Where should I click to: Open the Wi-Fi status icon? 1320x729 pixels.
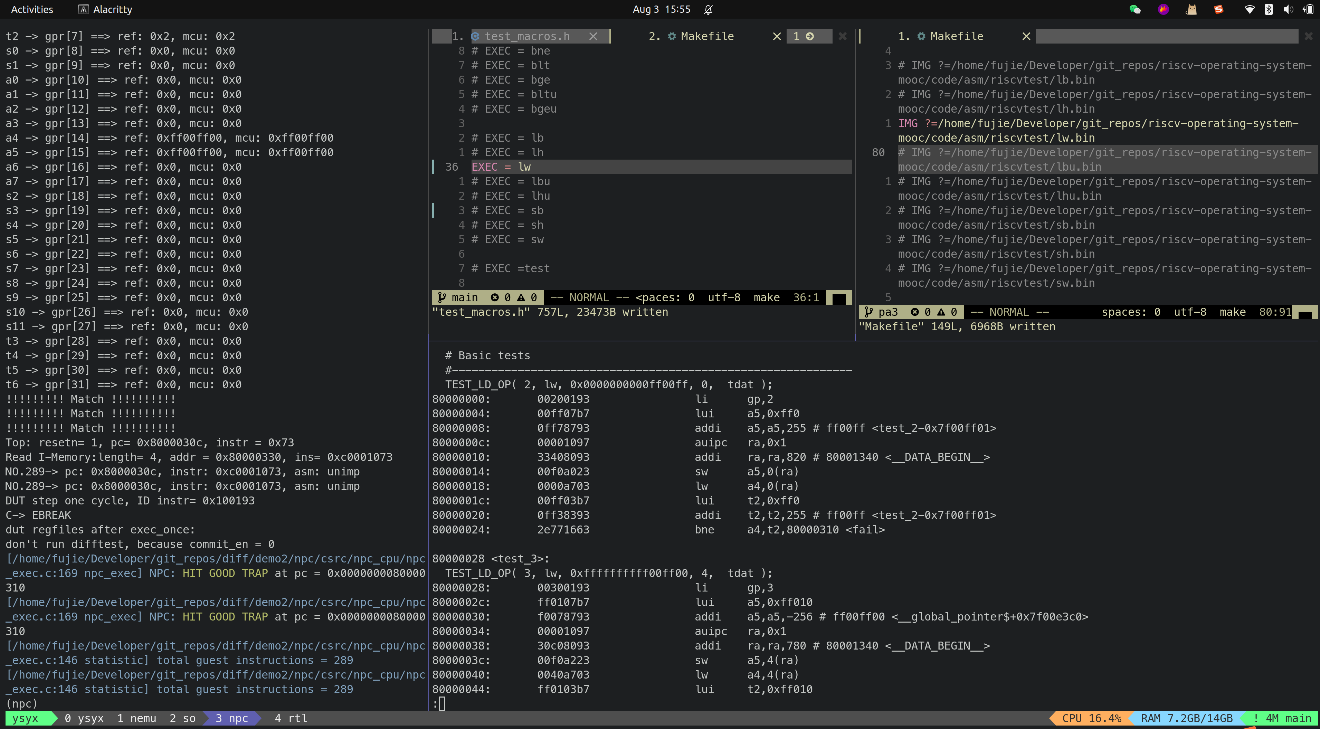[1249, 9]
